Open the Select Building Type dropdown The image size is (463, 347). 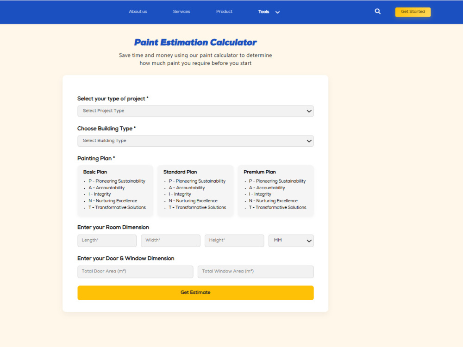coord(195,141)
